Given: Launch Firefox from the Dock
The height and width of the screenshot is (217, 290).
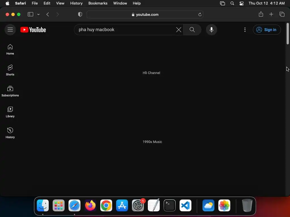Looking at the screenshot, I should (x=90, y=205).
